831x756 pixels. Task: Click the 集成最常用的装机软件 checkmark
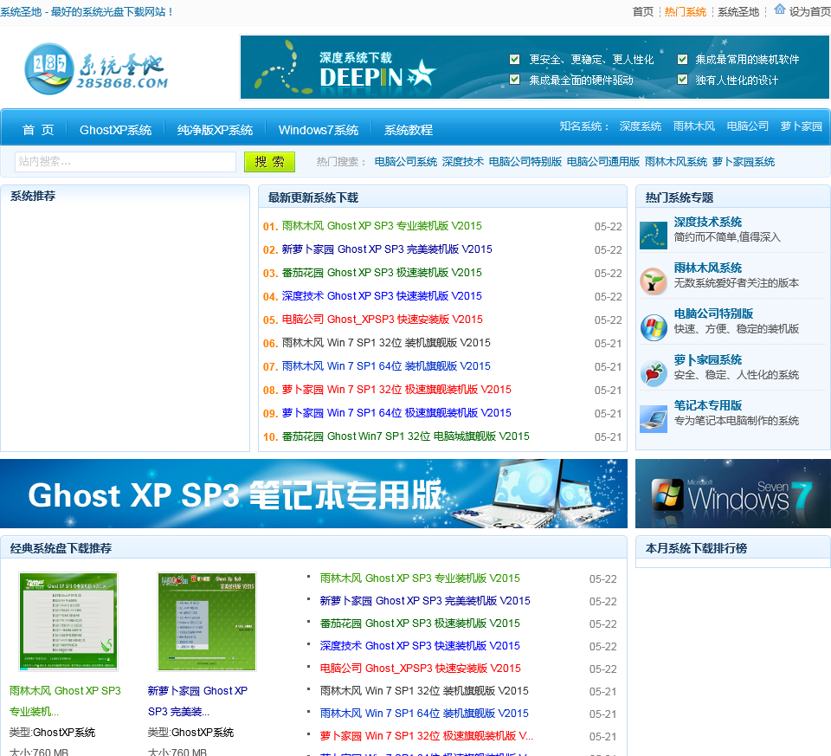tap(683, 59)
